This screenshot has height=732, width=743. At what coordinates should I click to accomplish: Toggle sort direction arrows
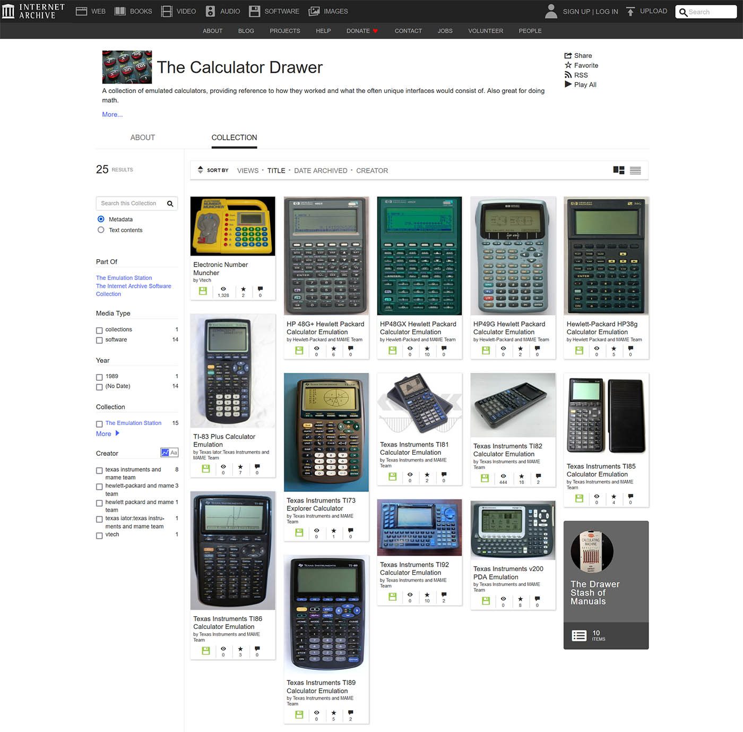(x=200, y=170)
